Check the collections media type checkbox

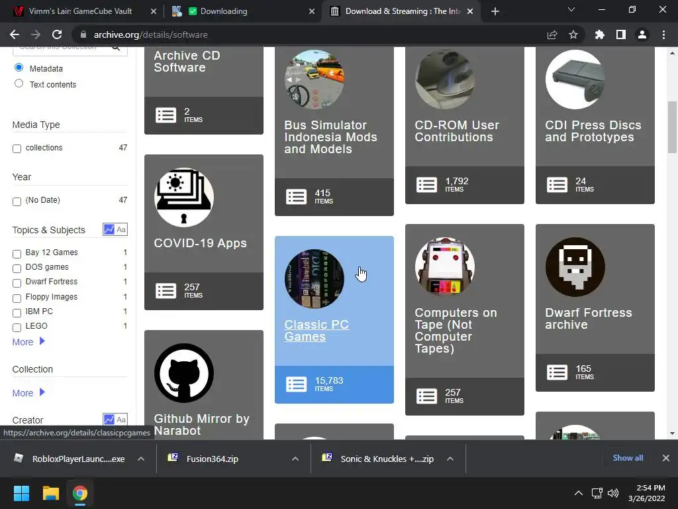[17, 149]
